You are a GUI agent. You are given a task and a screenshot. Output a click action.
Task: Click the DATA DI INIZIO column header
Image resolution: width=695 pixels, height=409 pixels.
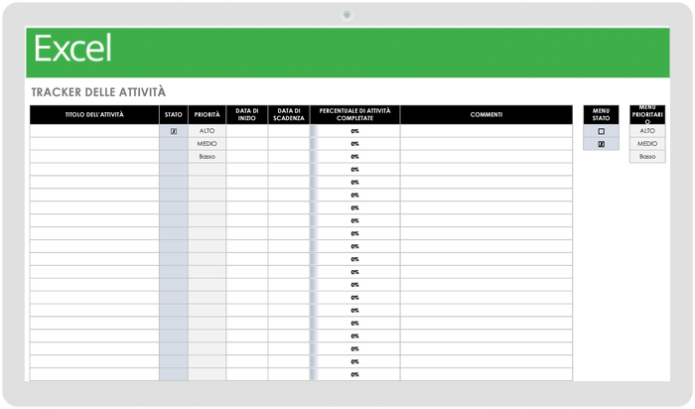247,115
